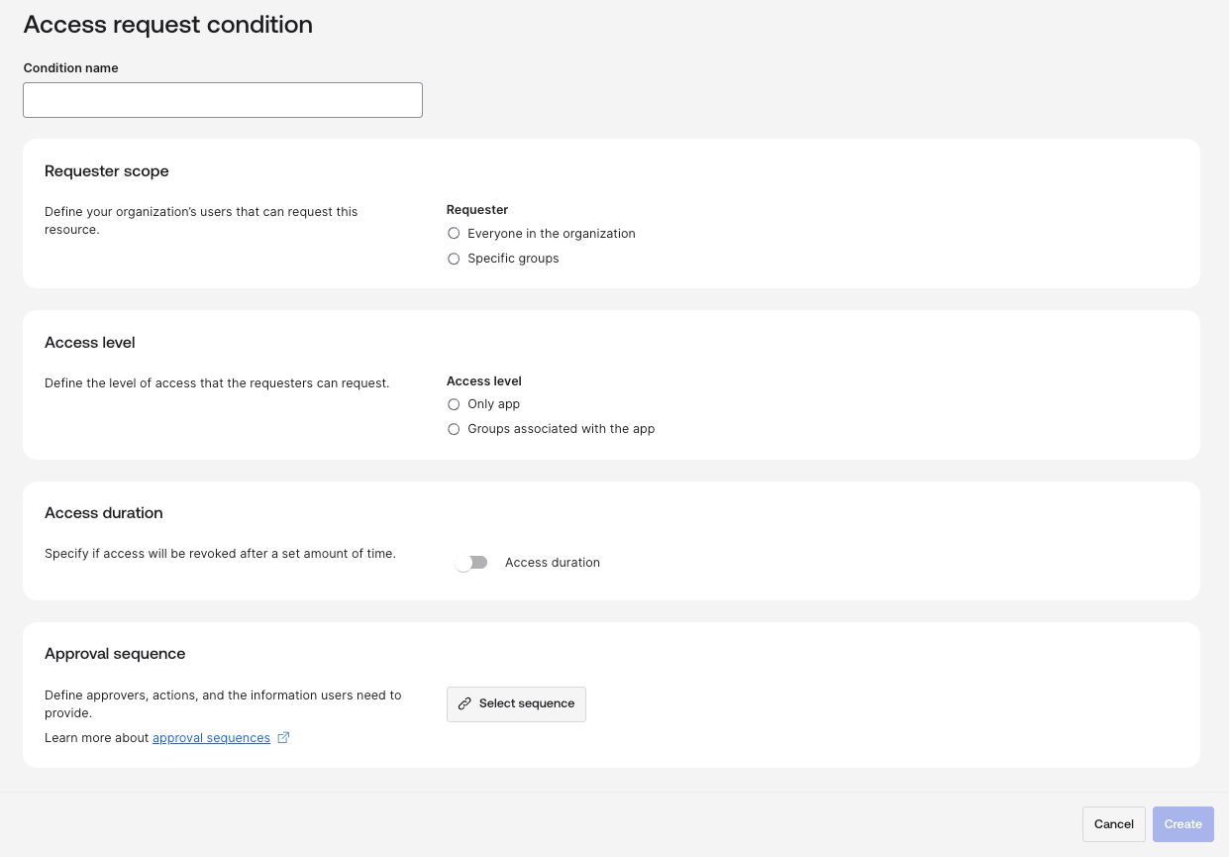Click the Create button
Screen dimensions: 1229x857
tap(1182, 824)
